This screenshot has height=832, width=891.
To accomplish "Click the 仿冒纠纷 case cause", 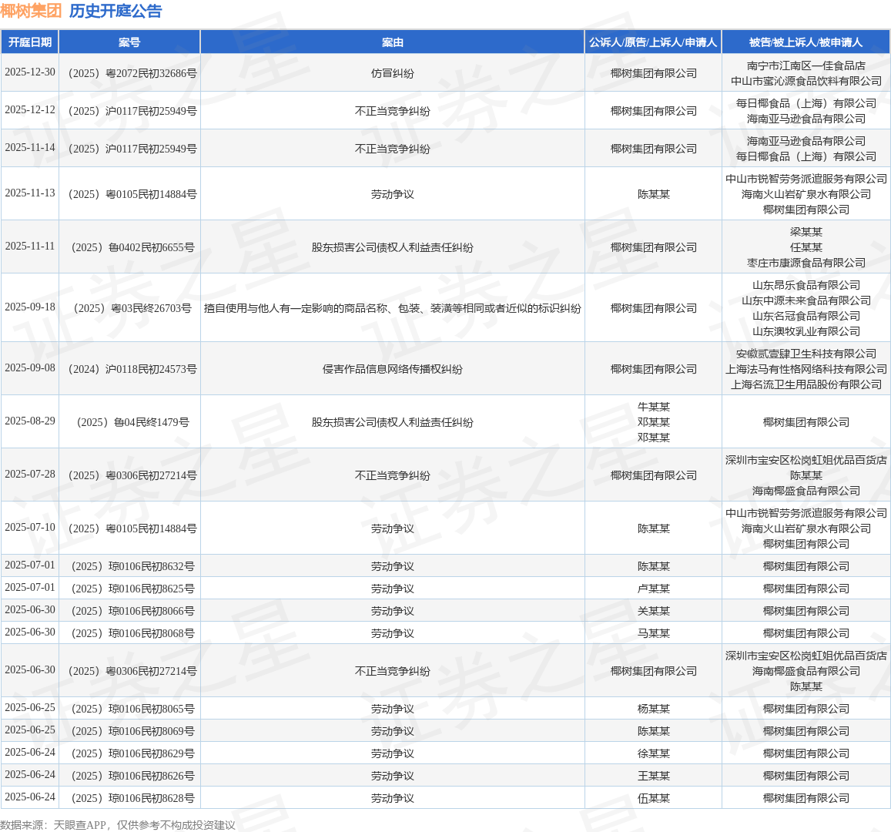I will pyautogui.click(x=393, y=73).
